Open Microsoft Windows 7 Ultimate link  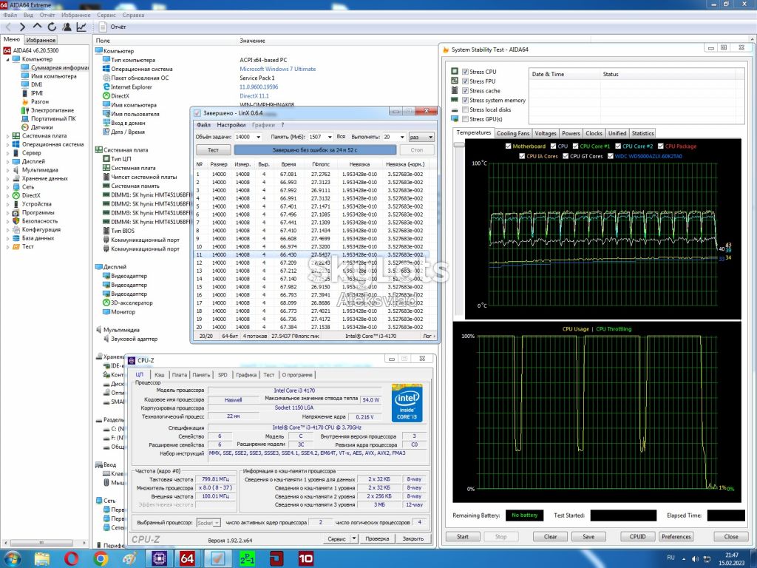tap(278, 69)
